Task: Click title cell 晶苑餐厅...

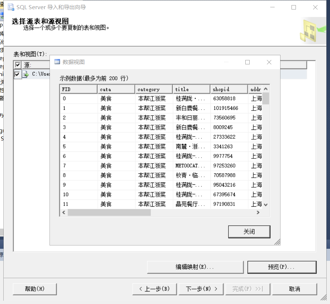Action: click(191, 204)
